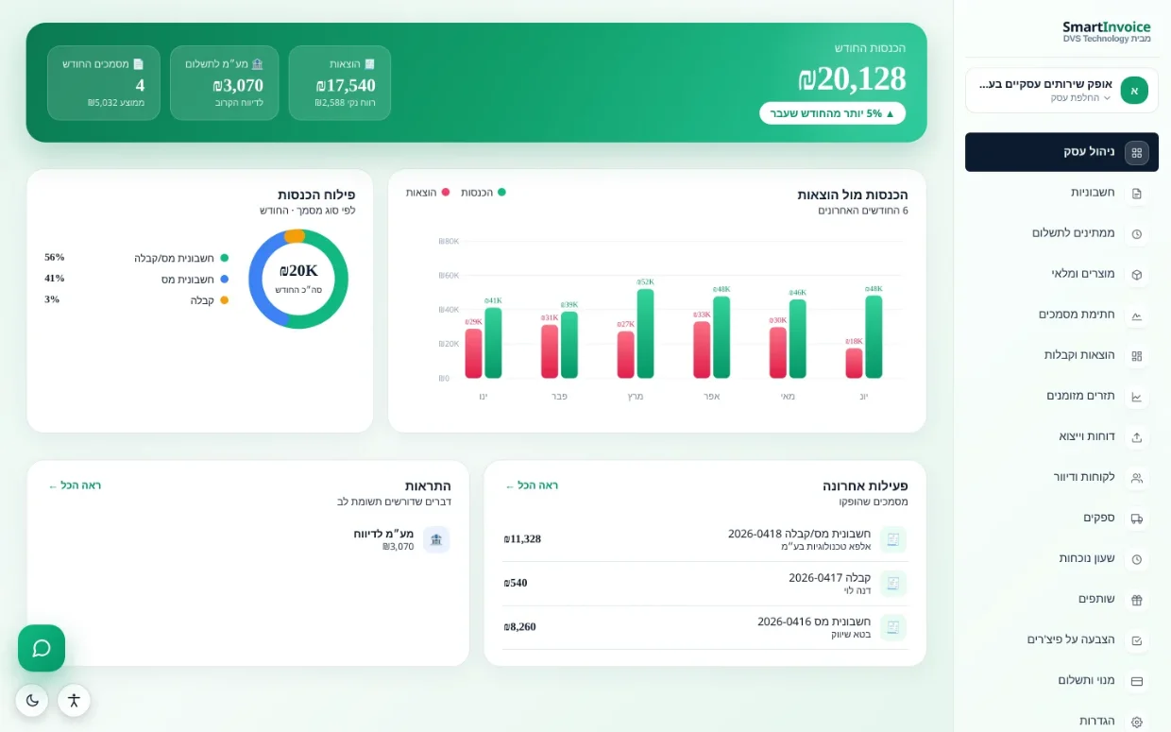Click the הוצאות summary card ₪17,540
The width and height of the screenshot is (1171, 732).
coord(340,83)
